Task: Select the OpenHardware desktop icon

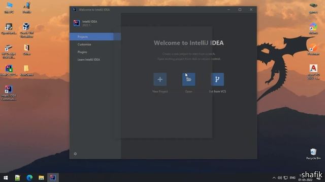Action: 9,29
